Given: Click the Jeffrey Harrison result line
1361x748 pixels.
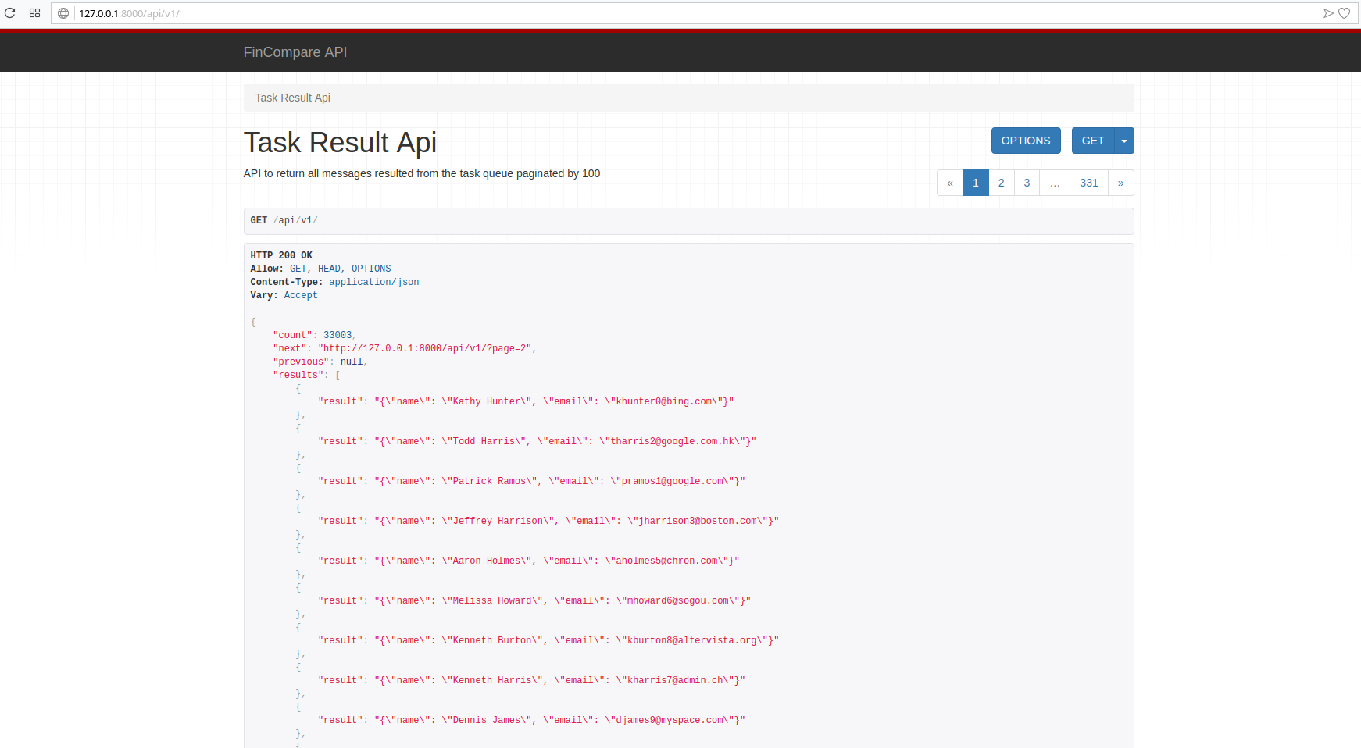Looking at the screenshot, I should click(x=548, y=522).
